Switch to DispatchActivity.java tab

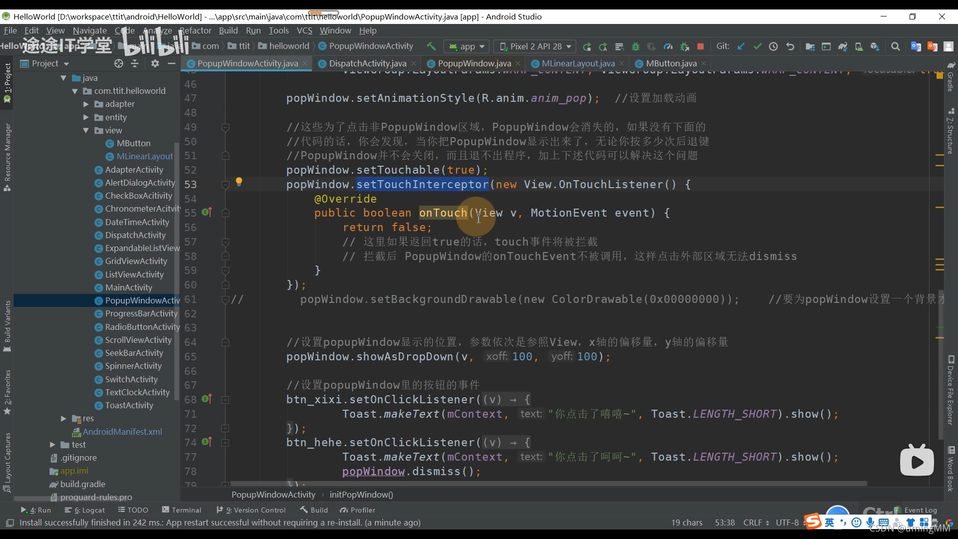[367, 63]
